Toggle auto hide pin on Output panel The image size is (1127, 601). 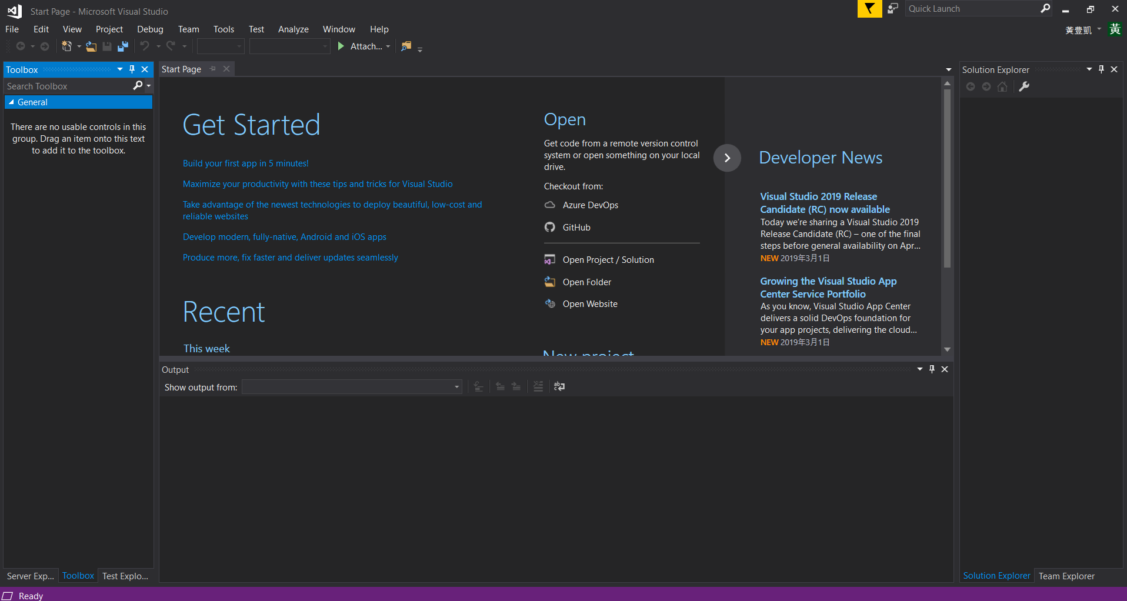(x=932, y=369)
